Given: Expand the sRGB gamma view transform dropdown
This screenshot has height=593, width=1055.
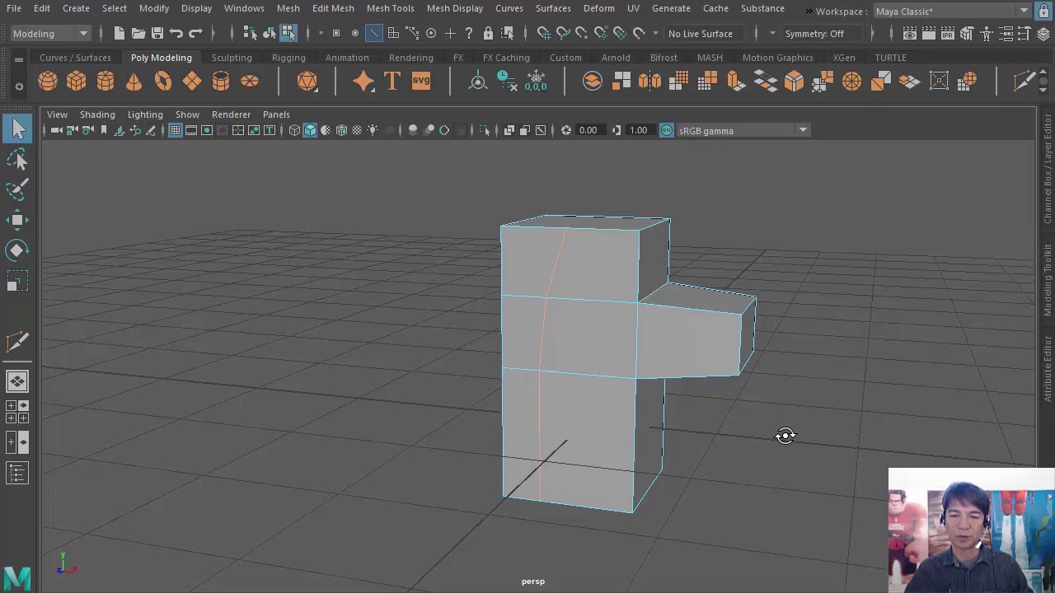Looking at the screenshot, I should [x=802, y=130].
